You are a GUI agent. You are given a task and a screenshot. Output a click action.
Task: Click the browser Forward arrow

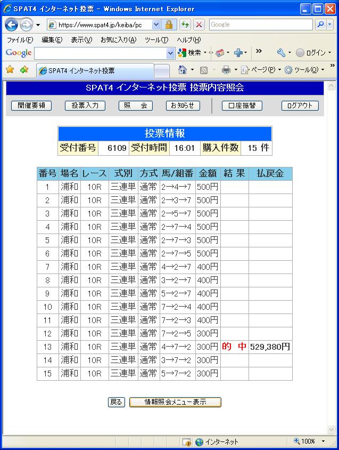pos(27,25)
